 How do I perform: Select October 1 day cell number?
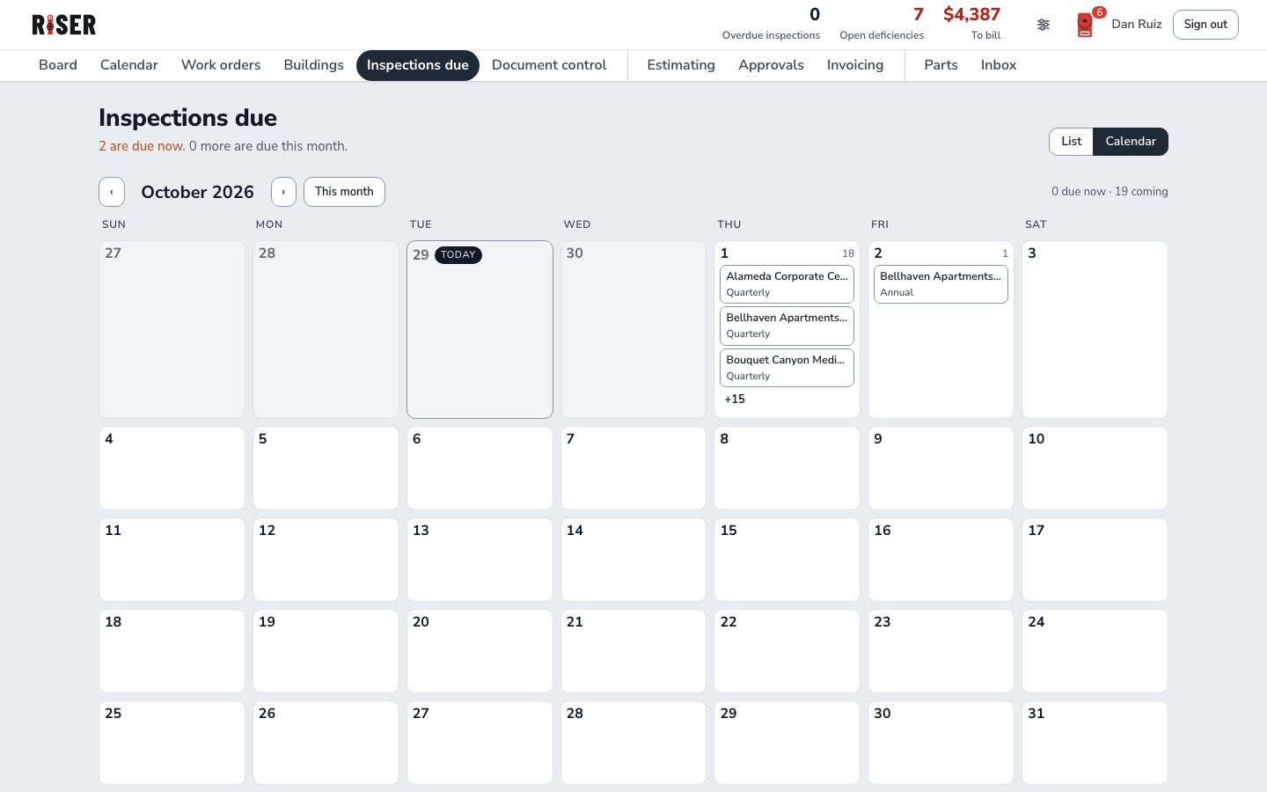tap(724, 253)
